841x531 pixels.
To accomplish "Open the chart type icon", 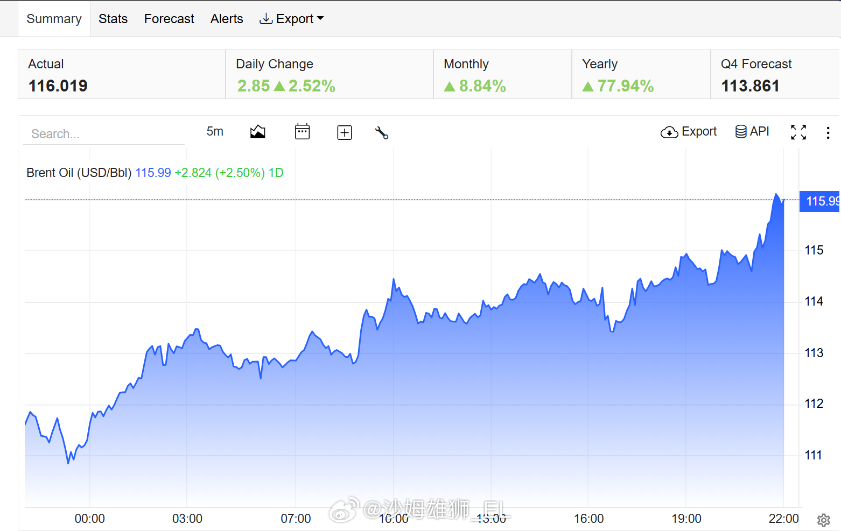I will click(x=258, y=132).
